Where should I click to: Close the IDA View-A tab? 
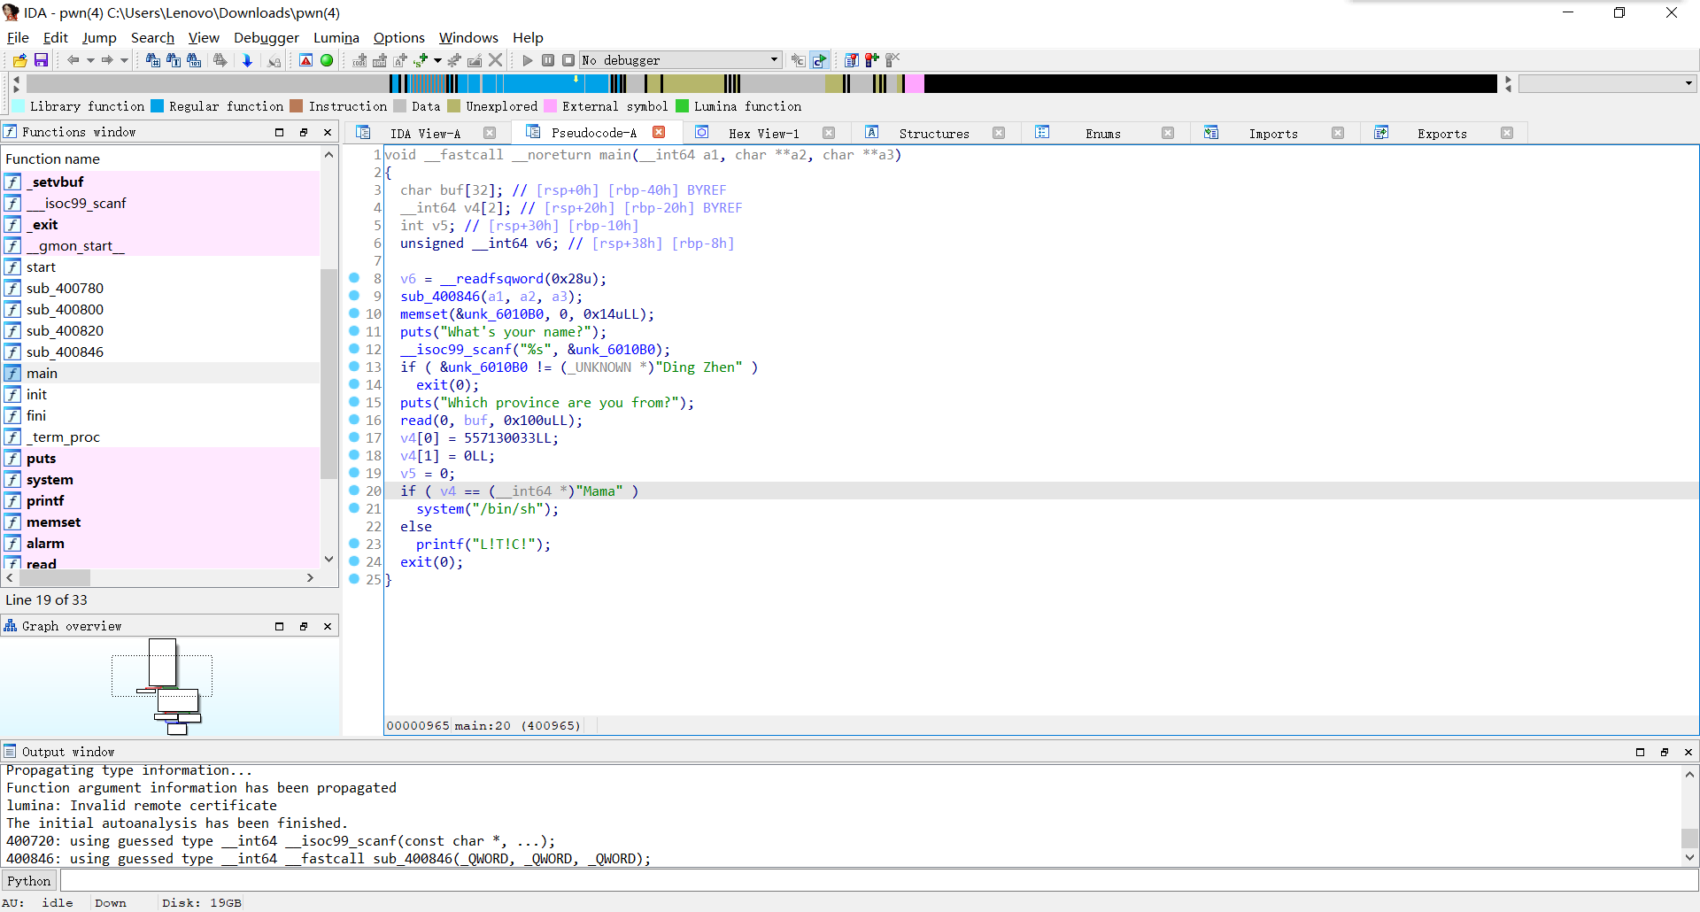[490, 133]
